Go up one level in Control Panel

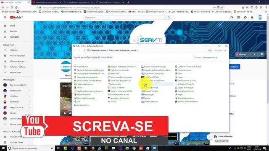click(x=85, y=50)
